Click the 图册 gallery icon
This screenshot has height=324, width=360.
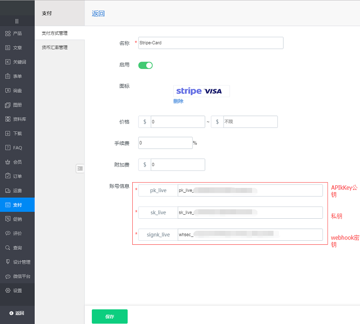point(8,105)
